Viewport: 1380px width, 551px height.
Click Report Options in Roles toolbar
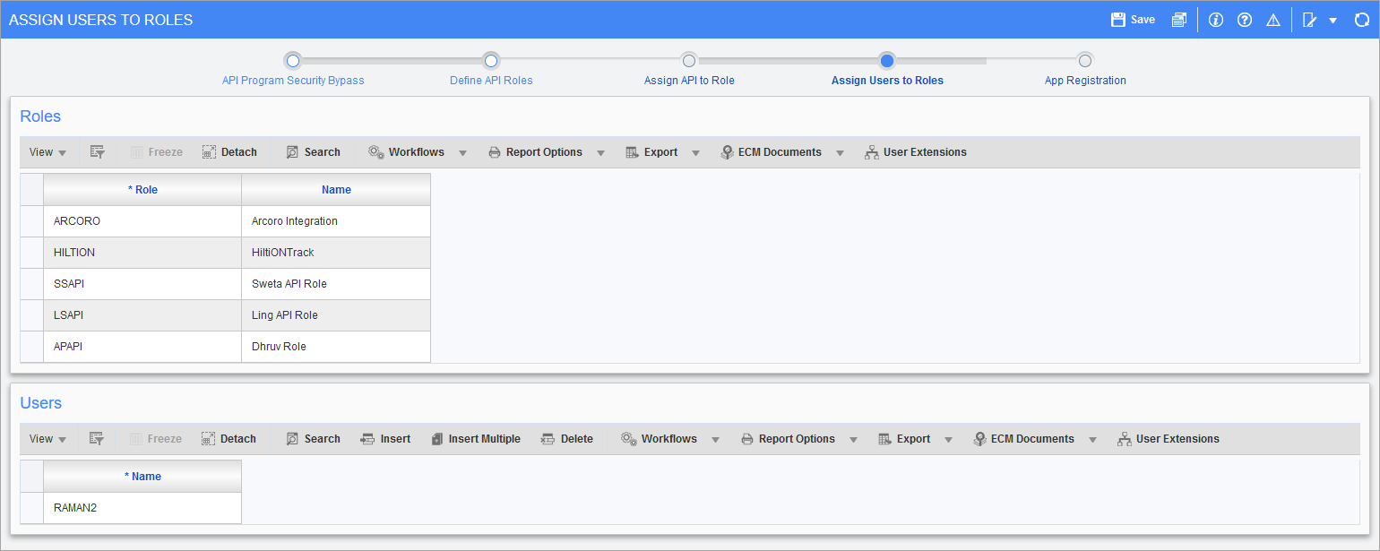point(535,152)
